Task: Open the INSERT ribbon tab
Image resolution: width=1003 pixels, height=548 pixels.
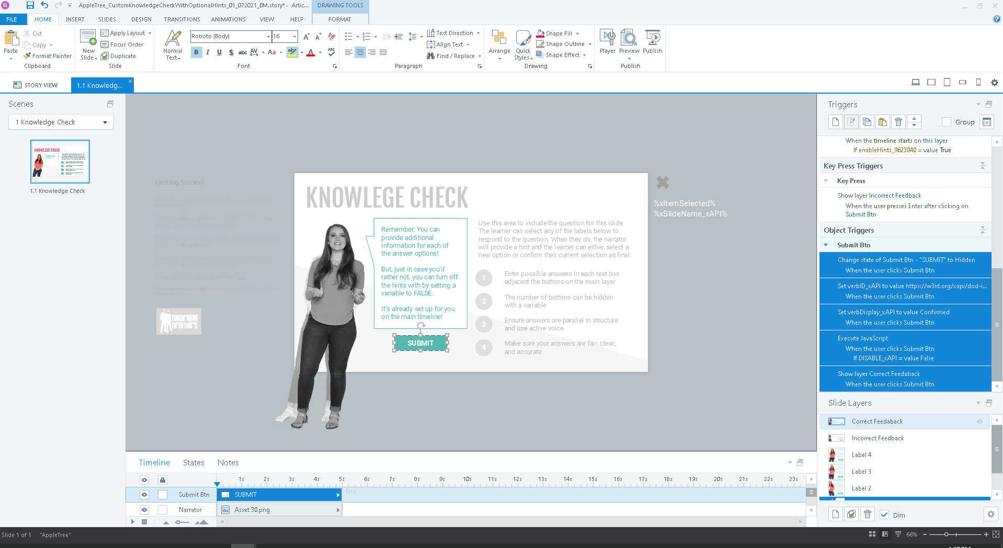Action: coord(75,19)
